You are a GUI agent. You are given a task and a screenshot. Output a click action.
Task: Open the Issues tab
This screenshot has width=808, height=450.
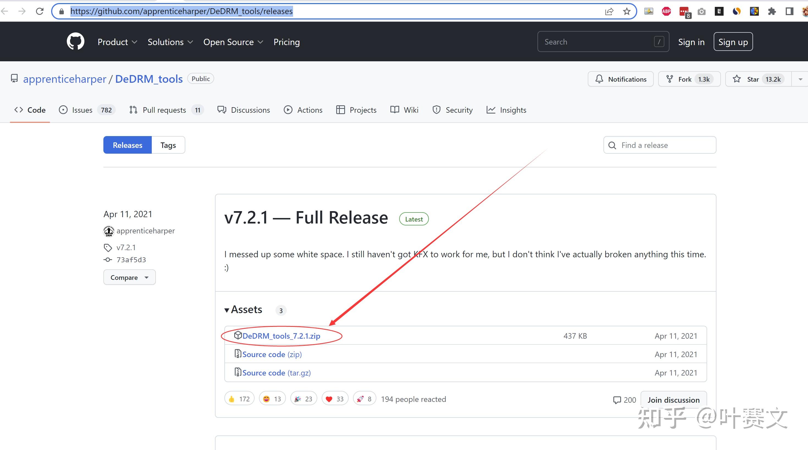pos(82,110)
